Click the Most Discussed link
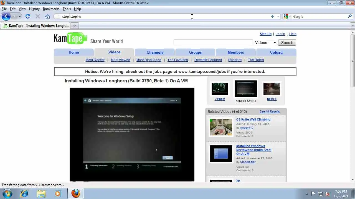The image size is (355, 199). [x=149, y=60]
